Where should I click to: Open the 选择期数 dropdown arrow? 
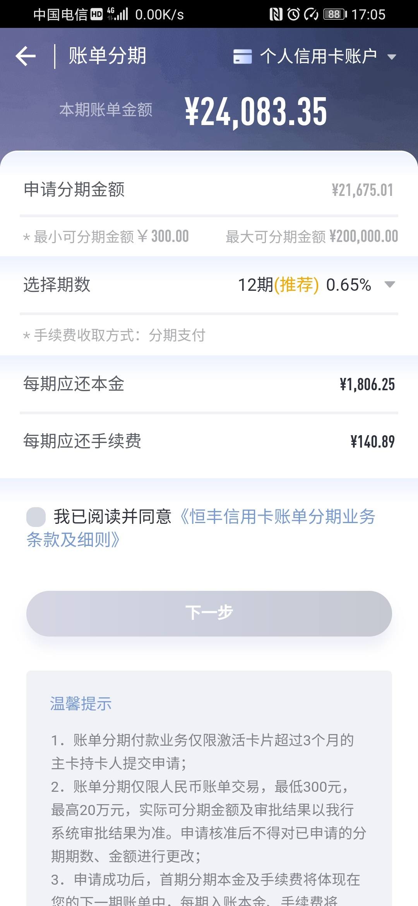[390, 285]
